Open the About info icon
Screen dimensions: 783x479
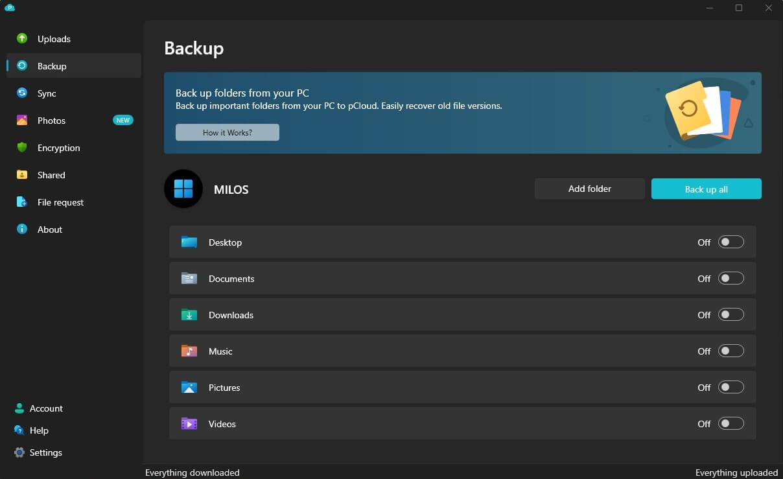(x=23, y=229)
